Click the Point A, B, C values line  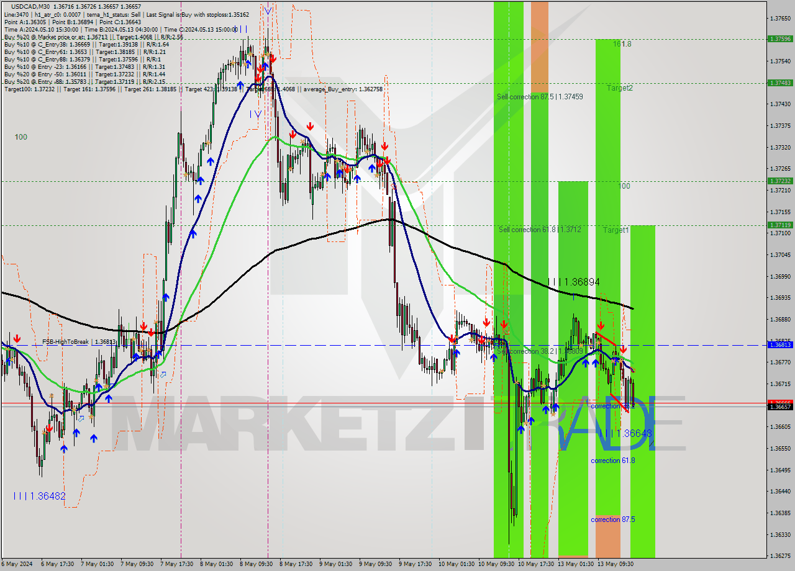73,22
